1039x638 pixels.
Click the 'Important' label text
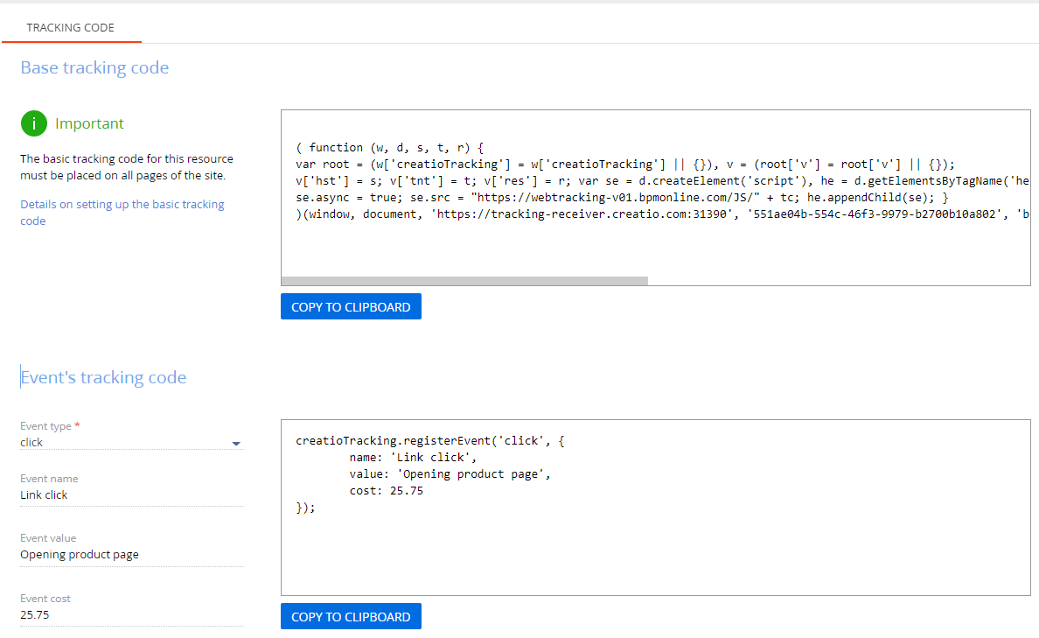[x=89, y=123]
